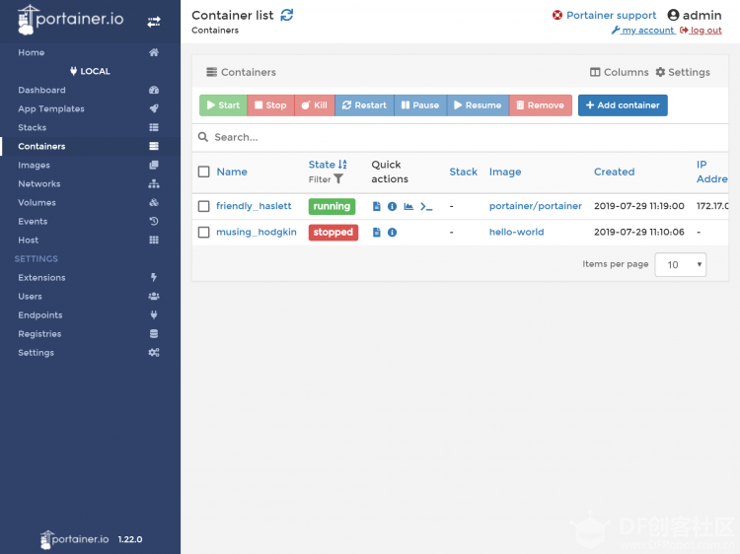Open the portainer/portainer image link
The width and height of the screenshot is (740, 554).
pyautogui.click(x=535, y=206)
